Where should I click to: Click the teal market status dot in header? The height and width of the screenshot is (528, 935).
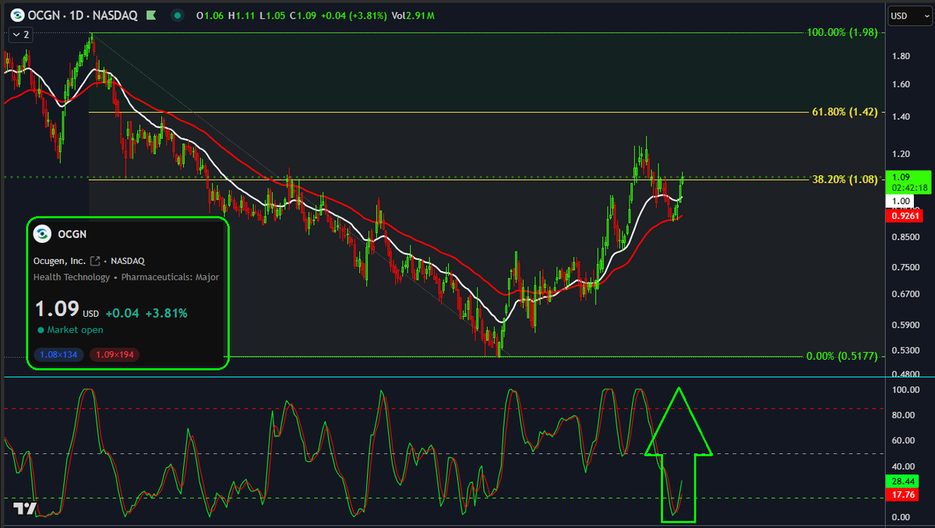point(179,16)
